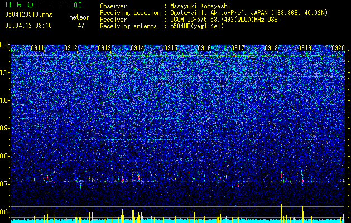Click the 1.1 kHz axis label
The image size is (351, 223).
(5, 72)
